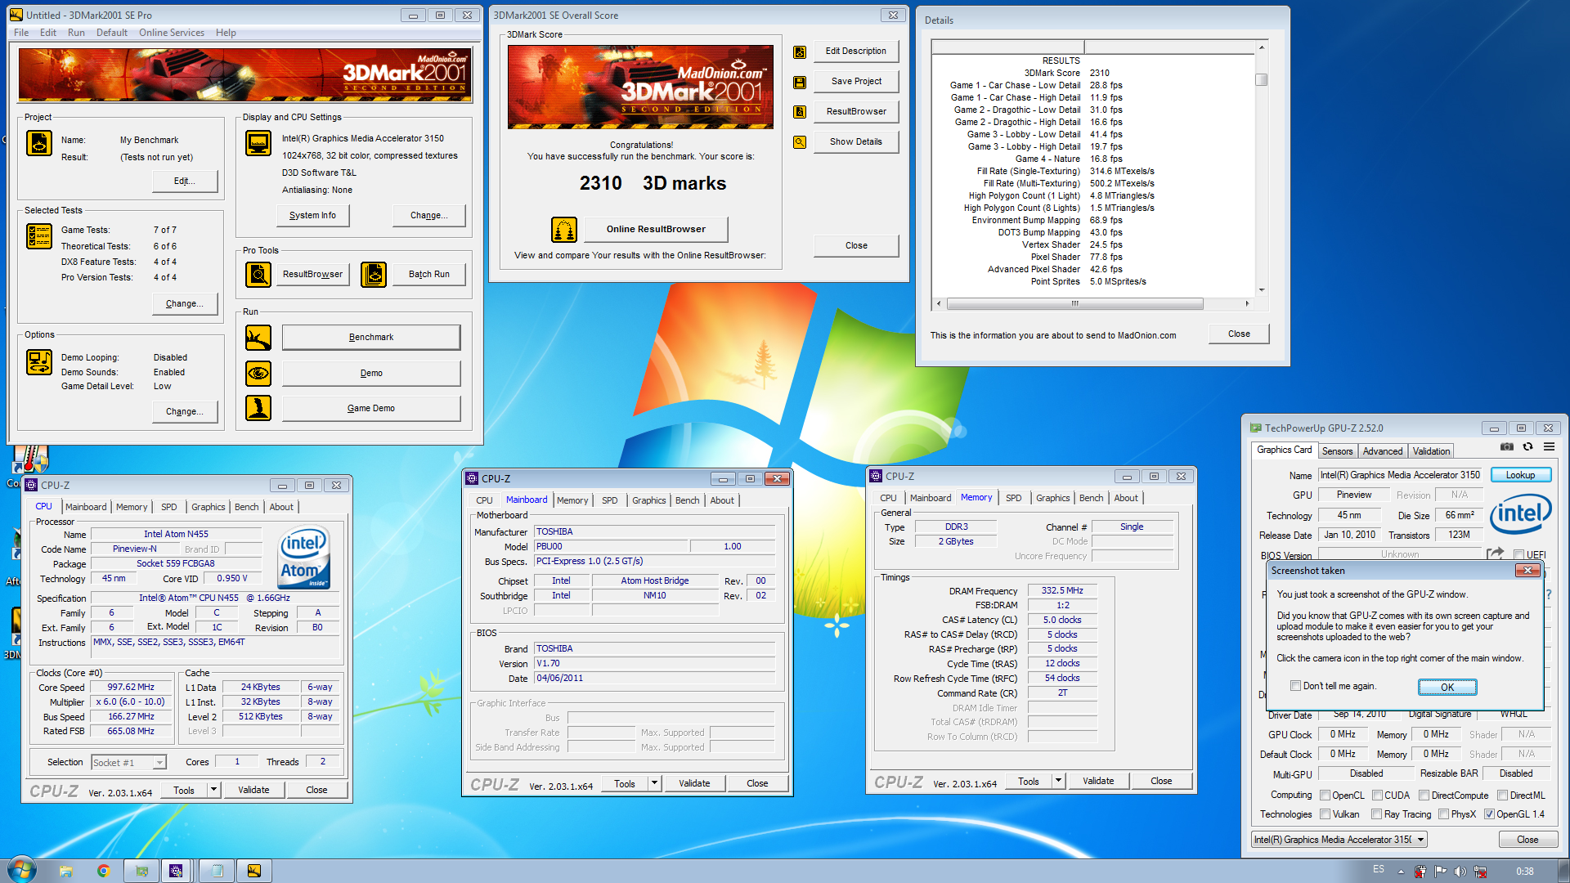
Task: Click the Batch Run icon in Pro Tools
Action: click(x=374, y=275)
